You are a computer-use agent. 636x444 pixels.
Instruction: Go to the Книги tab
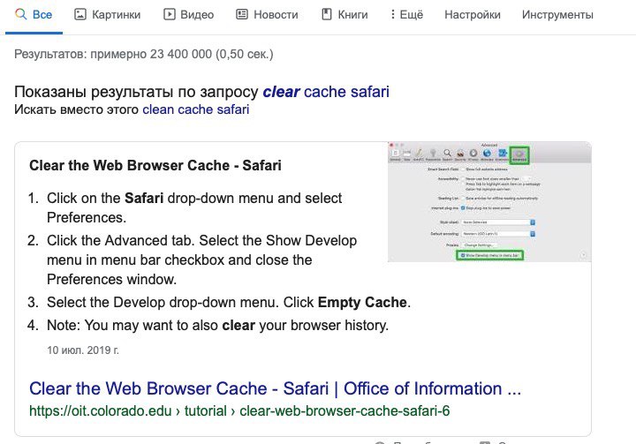pos(344,15)
